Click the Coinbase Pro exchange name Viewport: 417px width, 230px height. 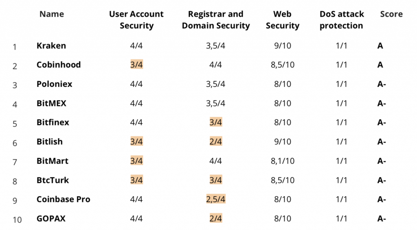63,199
